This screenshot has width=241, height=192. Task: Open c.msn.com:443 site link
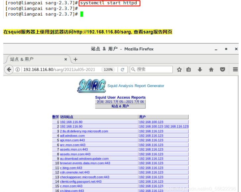click(71, 186)
